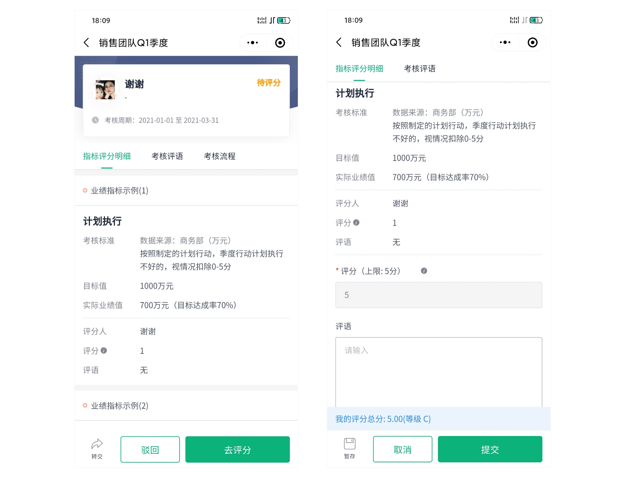Tap the close target icon on left screen
Screen dimensions: 625x478
(280, 43)
